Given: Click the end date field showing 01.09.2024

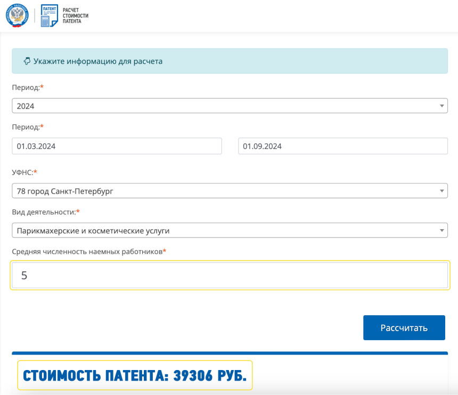Looking at the screenshot, I should pos(343,146).
